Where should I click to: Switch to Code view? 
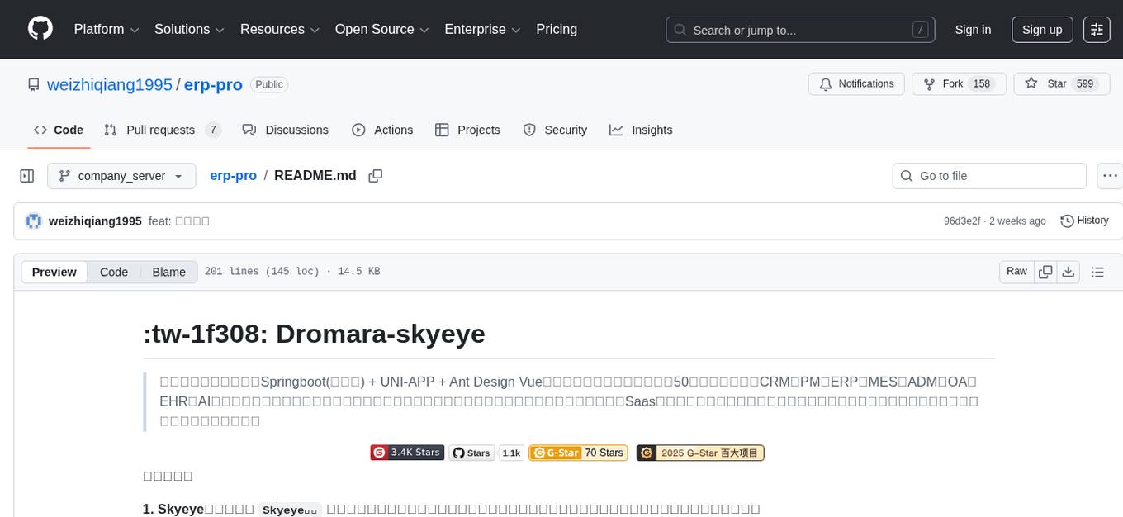click(114, 273)
